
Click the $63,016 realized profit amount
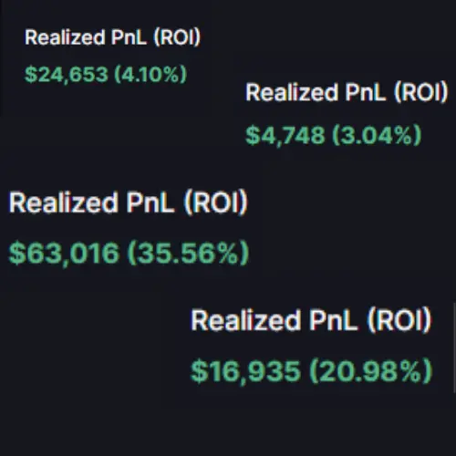coord(64,253)
